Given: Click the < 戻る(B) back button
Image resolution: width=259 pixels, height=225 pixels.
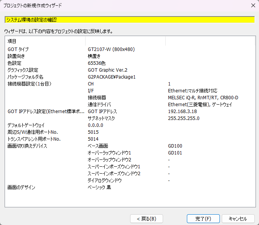Looking at the screenshot, I should click(x=147, y=219).
